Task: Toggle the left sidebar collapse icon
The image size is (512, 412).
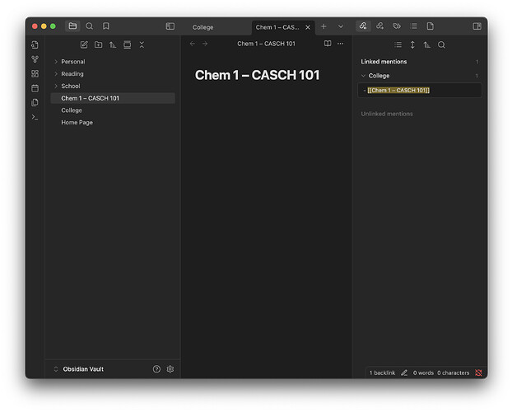Action: tap(170, 26)
